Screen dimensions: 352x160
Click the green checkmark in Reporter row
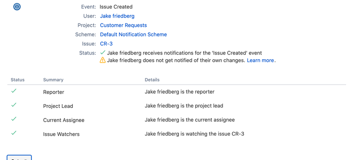[x=14, y=91]
